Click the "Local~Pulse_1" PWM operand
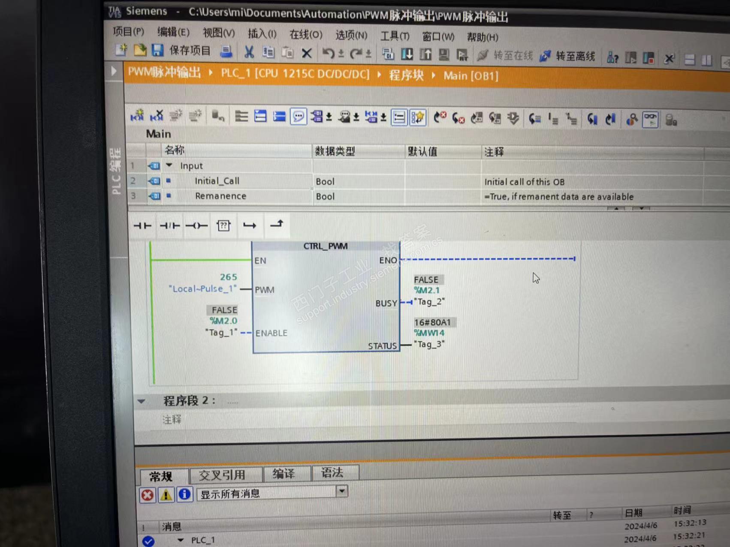 203,289
